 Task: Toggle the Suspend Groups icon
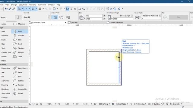(x=67, y=9)
